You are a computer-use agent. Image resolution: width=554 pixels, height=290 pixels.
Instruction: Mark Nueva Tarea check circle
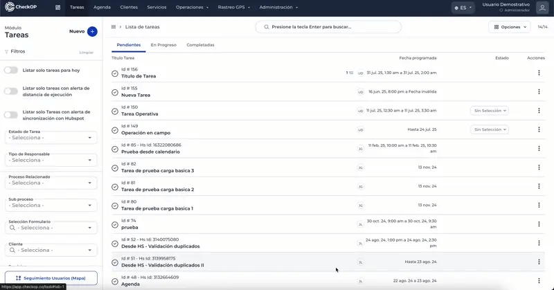115,93
